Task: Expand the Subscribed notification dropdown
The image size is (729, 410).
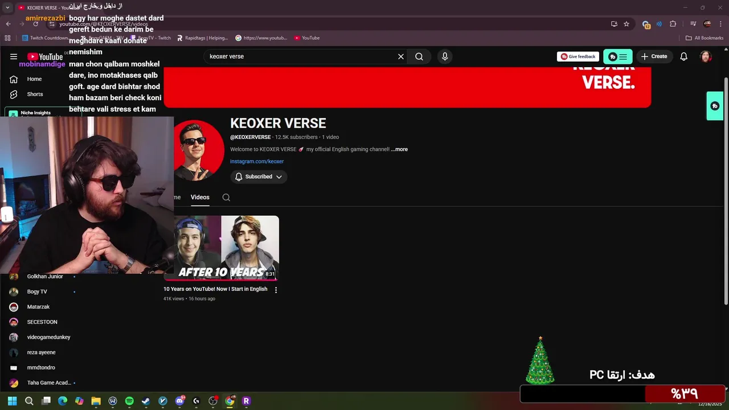Action: [259, 177]
